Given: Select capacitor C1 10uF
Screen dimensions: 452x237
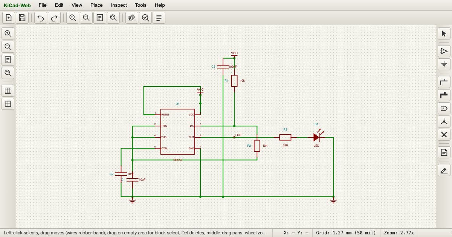Looking at the screenshot, I should point(132,180).
